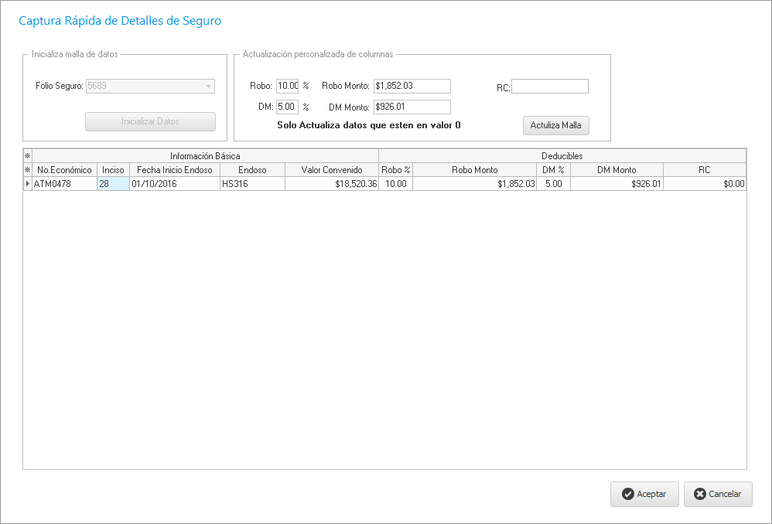The width and height of the screenshot is (772, 524).
Task: Select the No.Económico cell ATM0478
Action: click(x=63, y=184)
